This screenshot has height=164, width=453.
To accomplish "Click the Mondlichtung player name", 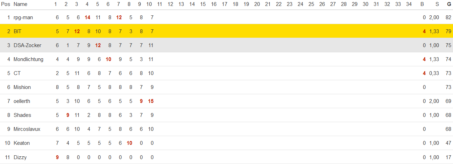I will point(28,59).
